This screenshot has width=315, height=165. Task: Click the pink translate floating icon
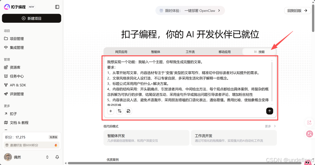pos(309,134)
